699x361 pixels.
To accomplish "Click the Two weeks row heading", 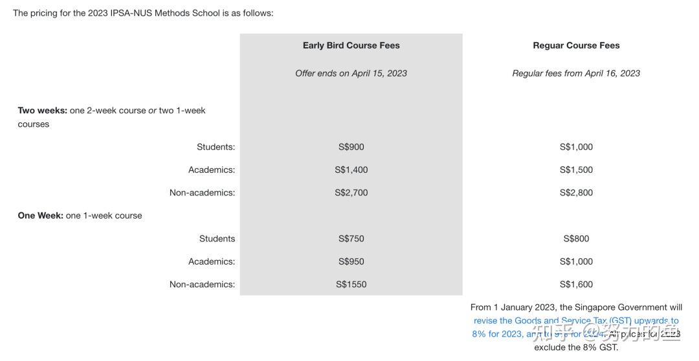I will [111, 117].
